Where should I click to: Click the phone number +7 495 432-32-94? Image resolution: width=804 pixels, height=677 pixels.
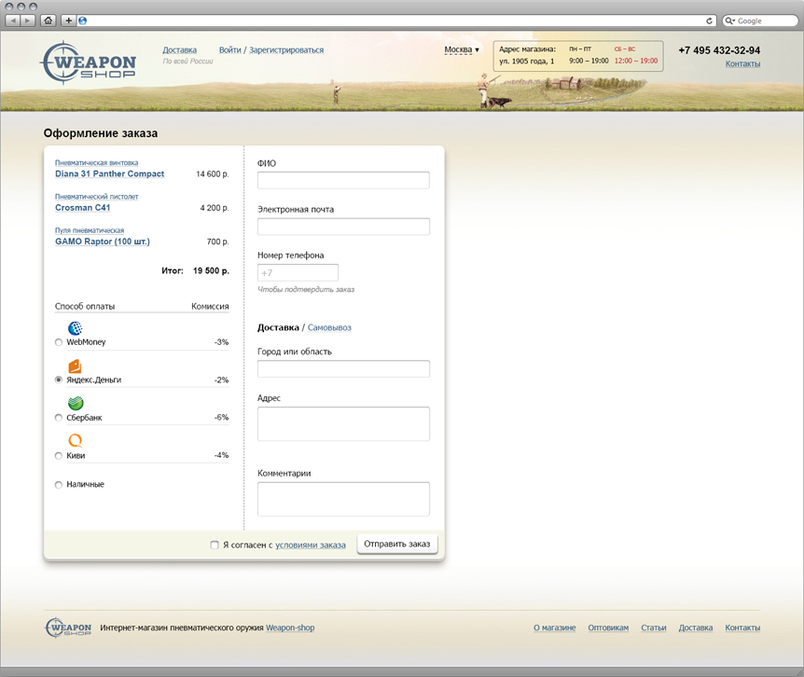719,50
